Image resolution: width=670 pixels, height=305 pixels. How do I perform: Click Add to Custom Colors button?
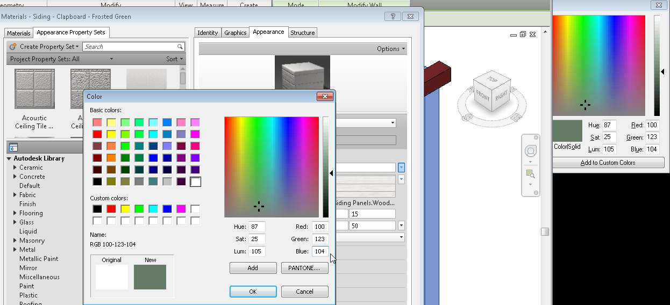pos(608,163)
